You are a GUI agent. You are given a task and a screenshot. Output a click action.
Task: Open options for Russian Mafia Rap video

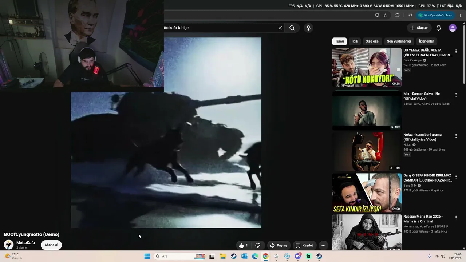click(456, 218)
